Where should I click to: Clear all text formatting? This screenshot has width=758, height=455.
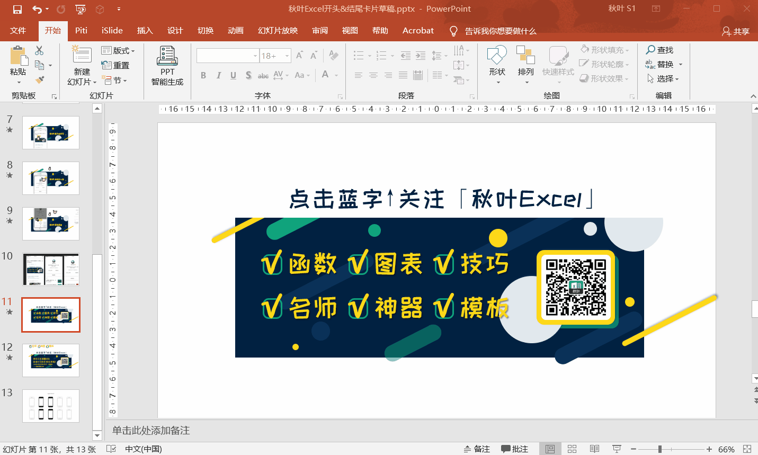(x=334, y=55)
